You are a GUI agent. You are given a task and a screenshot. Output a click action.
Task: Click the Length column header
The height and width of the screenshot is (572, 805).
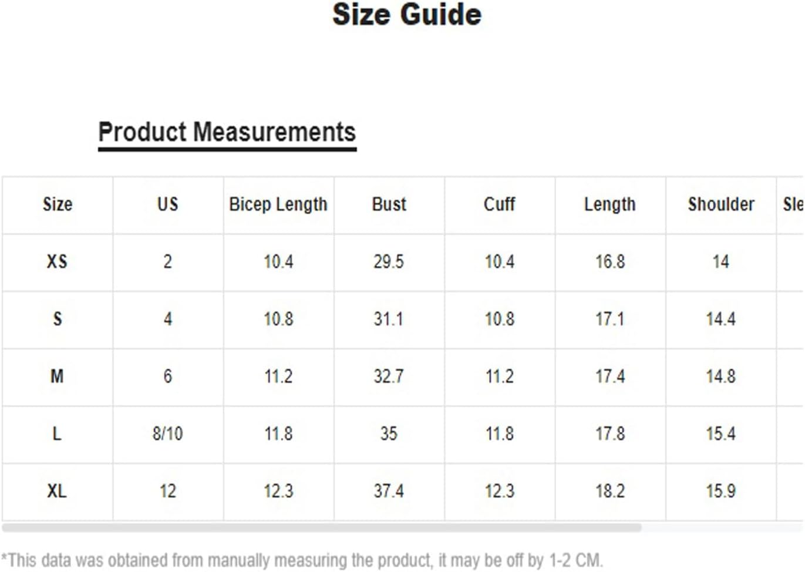(x=609, y=204)
